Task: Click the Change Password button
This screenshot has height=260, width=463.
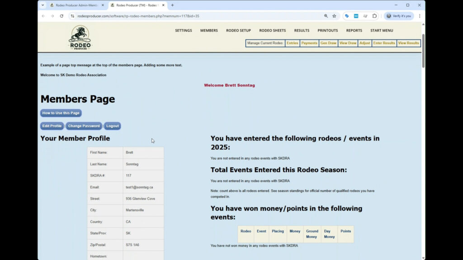Action: tap(84, 126)
